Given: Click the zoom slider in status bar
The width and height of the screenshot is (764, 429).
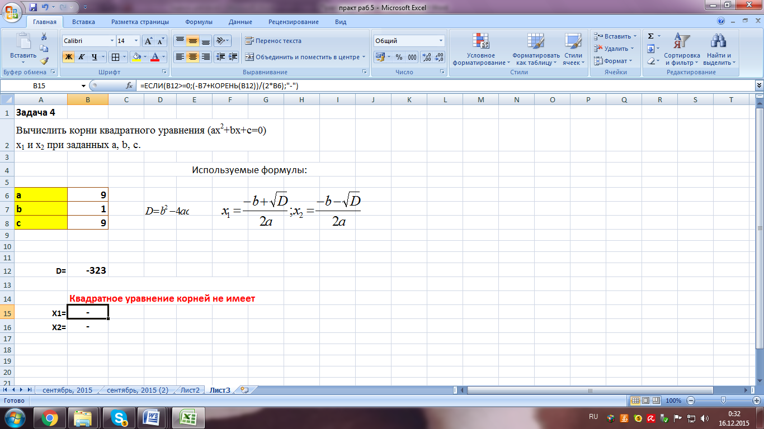Looking at the screenshot, I should tap(723, 401).
